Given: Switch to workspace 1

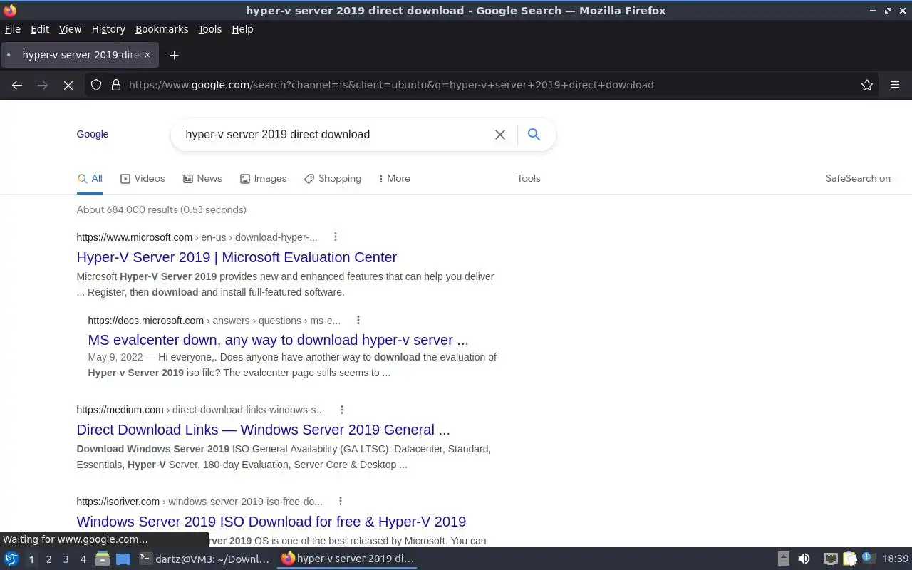Looking at the screenshot, I should click(31, 559).
